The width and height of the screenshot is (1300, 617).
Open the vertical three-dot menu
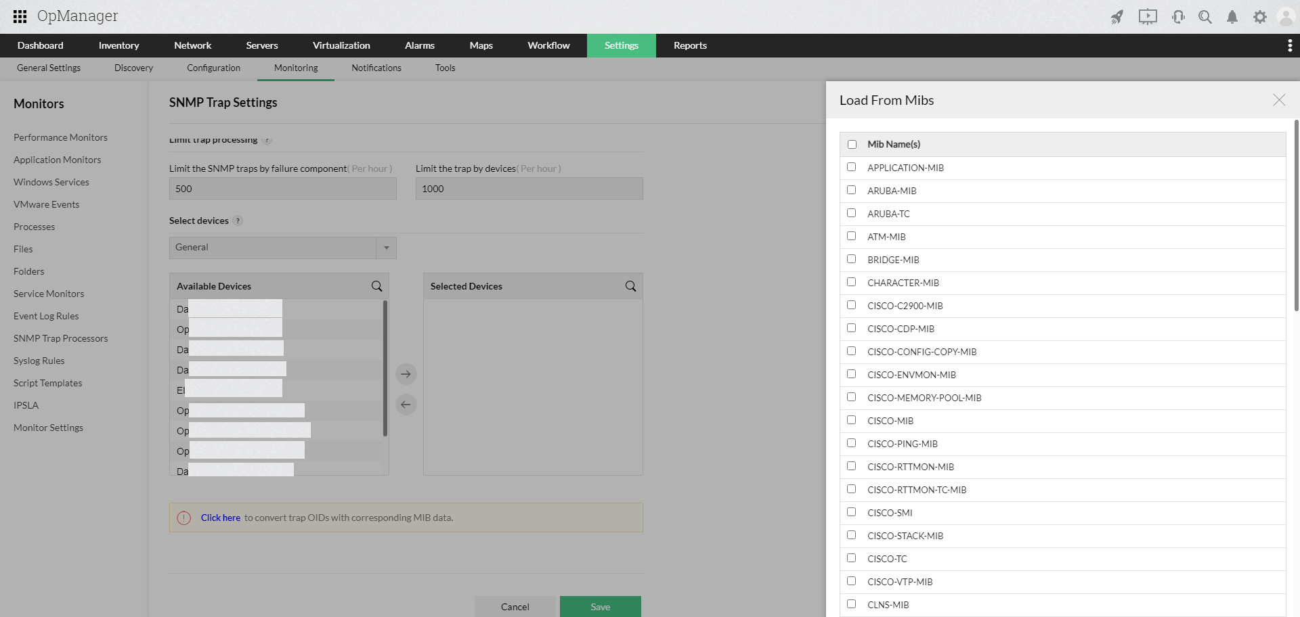[1290, 45]
